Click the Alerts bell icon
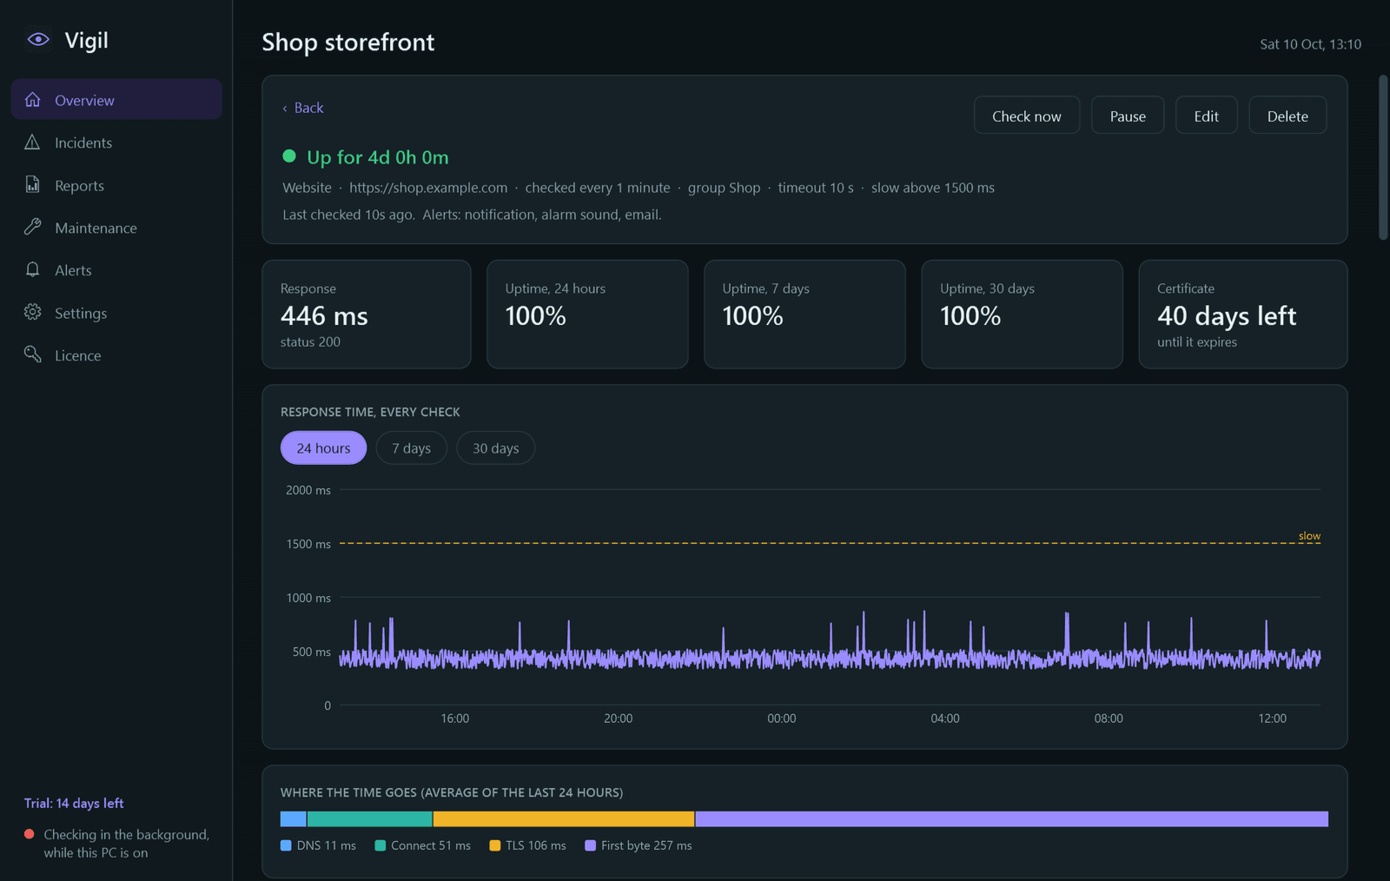Screen dimensions: 1390x881 (33, 269)
